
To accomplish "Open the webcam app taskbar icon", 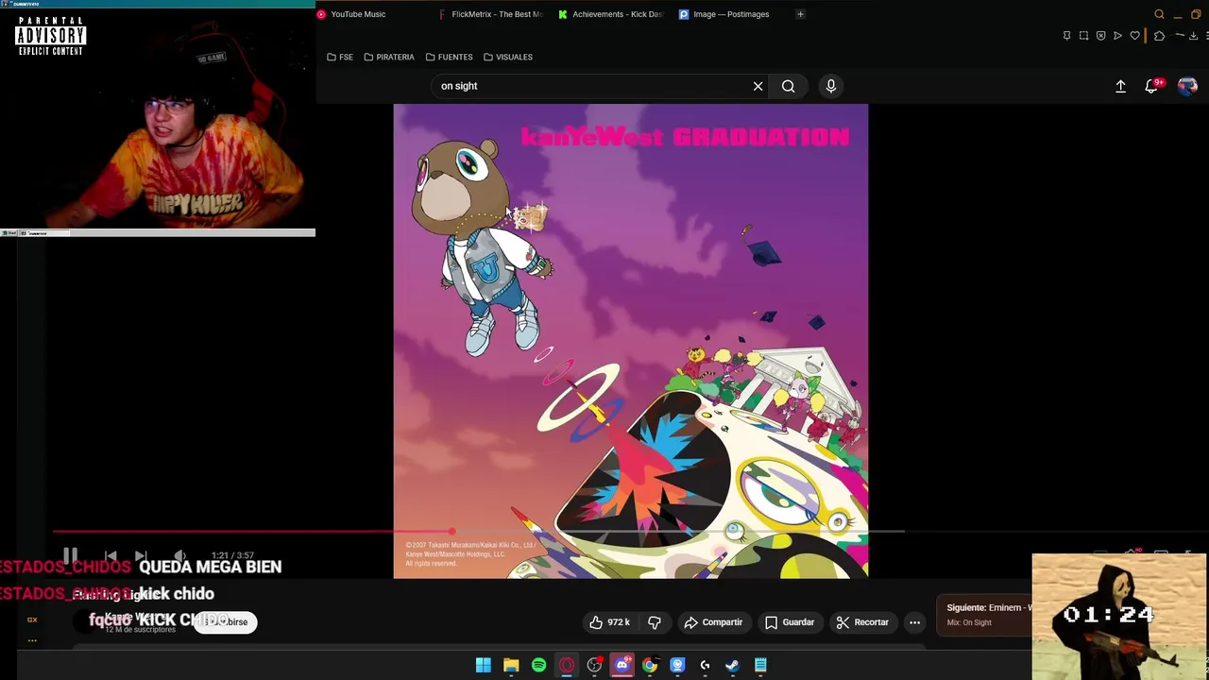I will tap(677, 665).
